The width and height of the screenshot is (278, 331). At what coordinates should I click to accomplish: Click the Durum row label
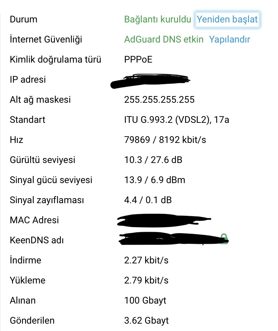pyautogui.click(x=23, y=19)
